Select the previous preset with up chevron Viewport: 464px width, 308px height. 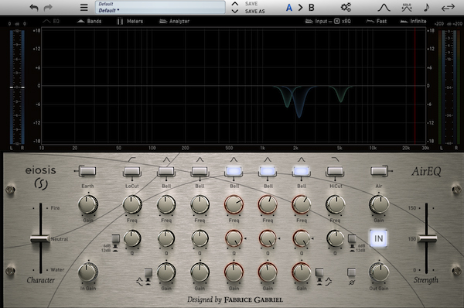(x=234, y=4)
